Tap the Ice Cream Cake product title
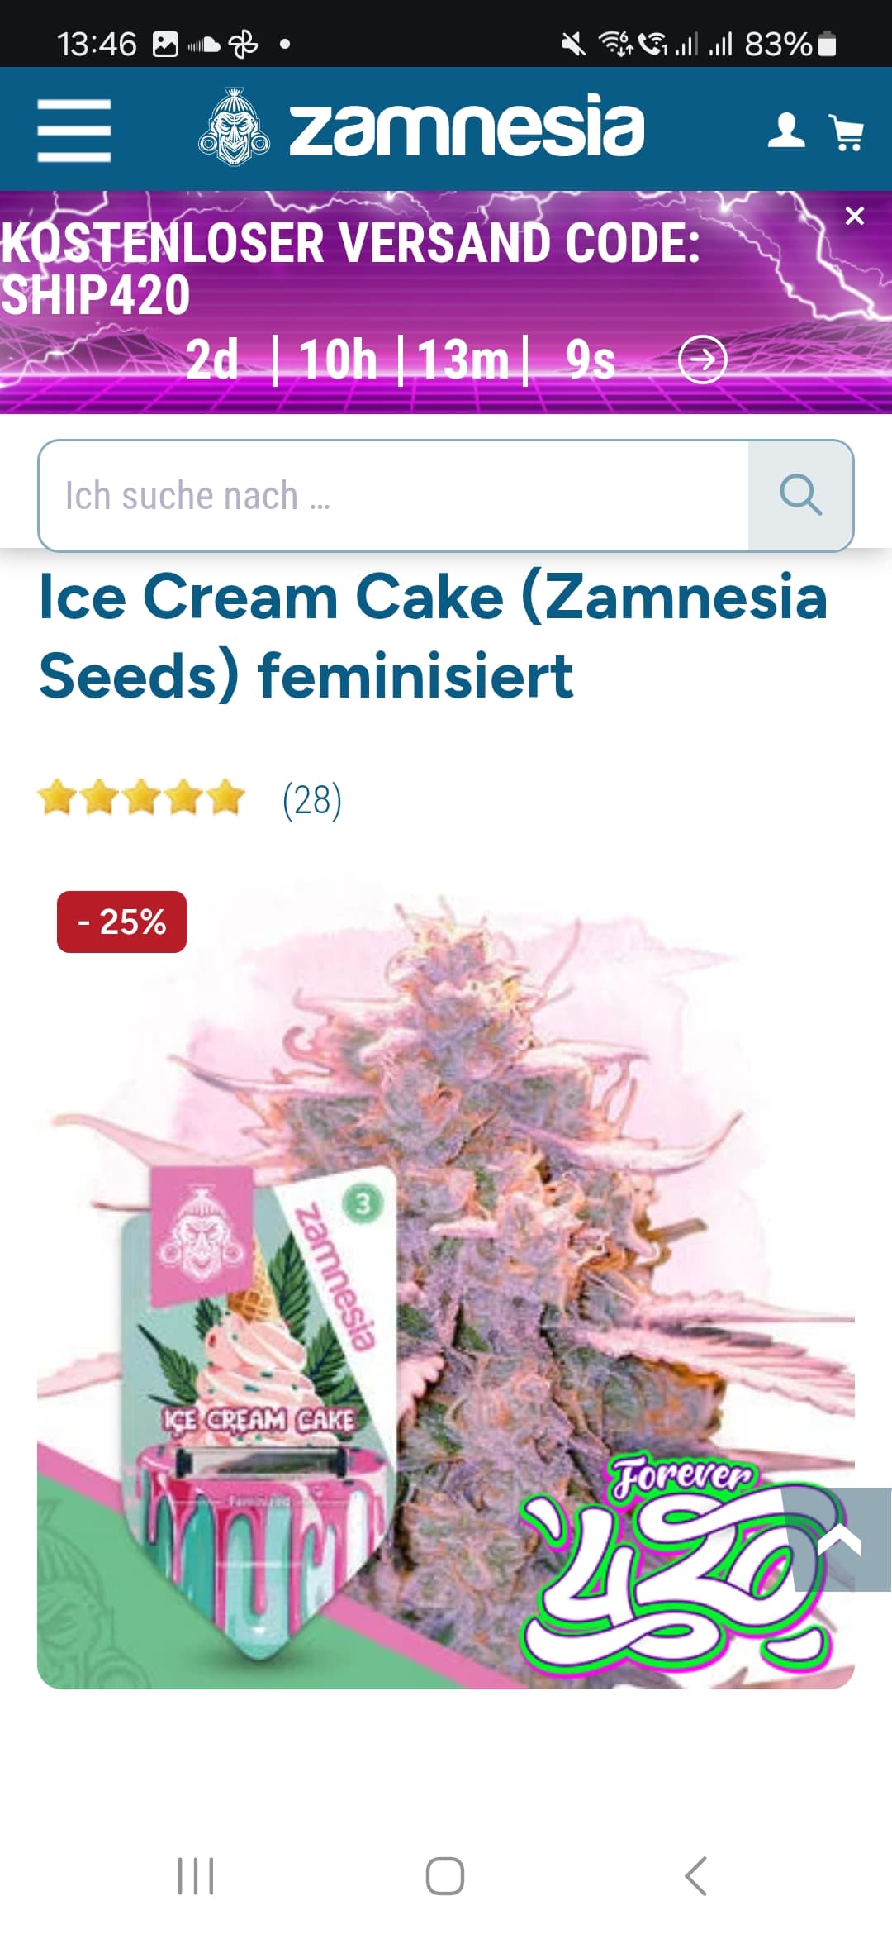 tap(434, 635)
